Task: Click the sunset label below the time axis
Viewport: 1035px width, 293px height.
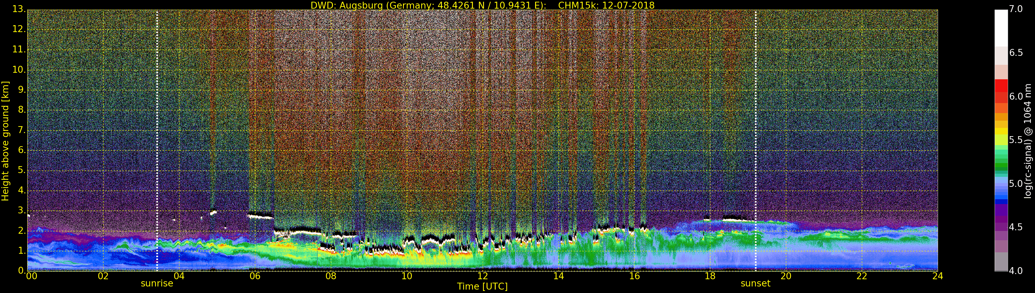Action: [755, 283]
